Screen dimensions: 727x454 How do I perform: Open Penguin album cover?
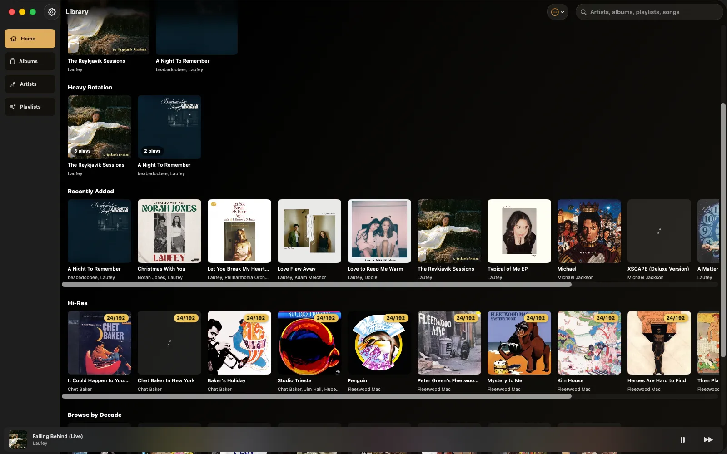tap(379, 343)
